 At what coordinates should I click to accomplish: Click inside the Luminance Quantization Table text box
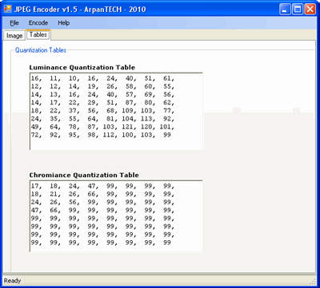(x=116, y=112)
